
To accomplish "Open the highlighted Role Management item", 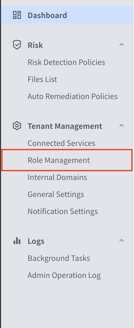I will pyautogui.click(x=67, y=160).
